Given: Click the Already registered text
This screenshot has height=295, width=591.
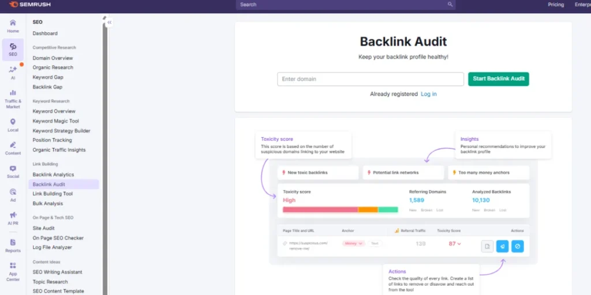Looking at the screenshot, I should pos(394,94).
